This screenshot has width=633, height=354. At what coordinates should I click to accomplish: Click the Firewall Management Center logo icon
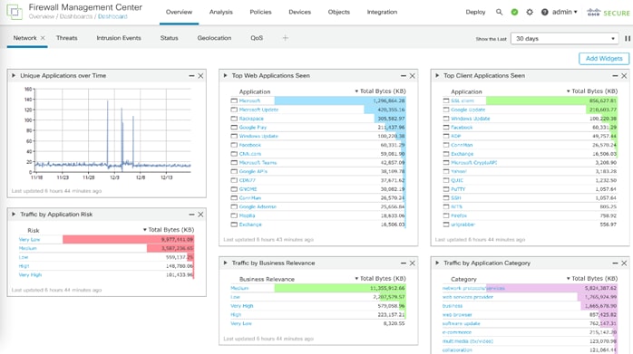[15, 12]
